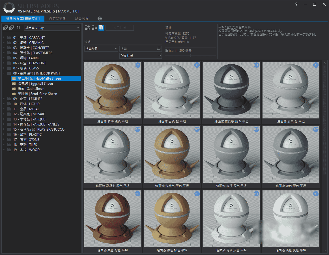
Task: Click folder icon of Satin Sheen subfolder
Action: click(14, 88)
